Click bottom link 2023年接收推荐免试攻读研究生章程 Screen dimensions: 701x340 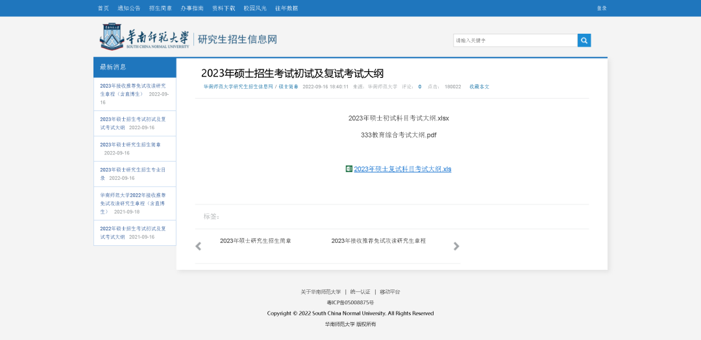click(378, 241)
